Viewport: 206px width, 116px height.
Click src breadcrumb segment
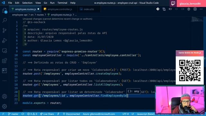(x=32, y=15)
